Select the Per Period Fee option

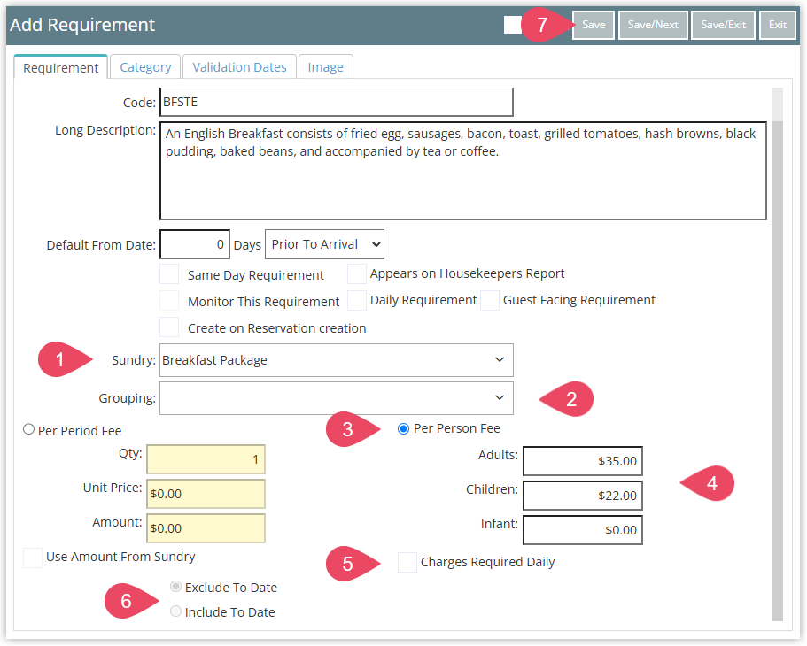point(29,429)
